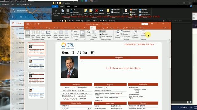Open the Share tab in File Explorer
This screenshot has width=197, height=110.
pos(69,6)
